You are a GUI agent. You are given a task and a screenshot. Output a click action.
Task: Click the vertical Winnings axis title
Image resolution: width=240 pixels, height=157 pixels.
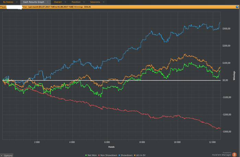[x=234, y=76]
